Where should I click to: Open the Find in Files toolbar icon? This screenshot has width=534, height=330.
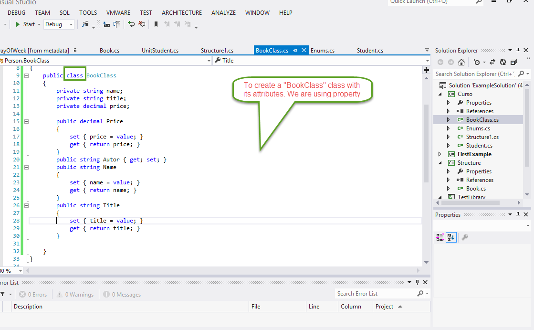85,24
